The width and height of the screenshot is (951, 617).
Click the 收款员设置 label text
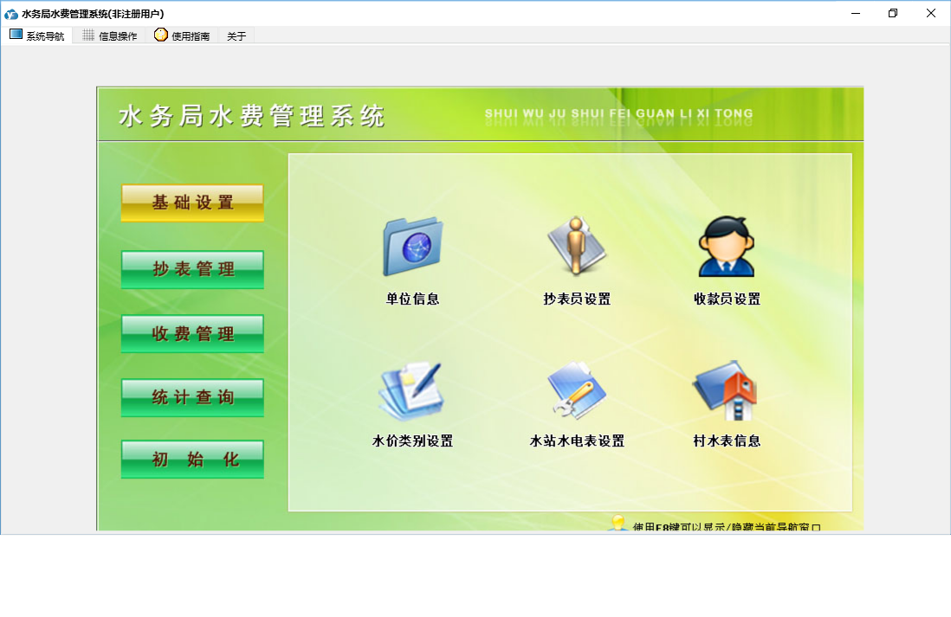click(x=727, y=299)
